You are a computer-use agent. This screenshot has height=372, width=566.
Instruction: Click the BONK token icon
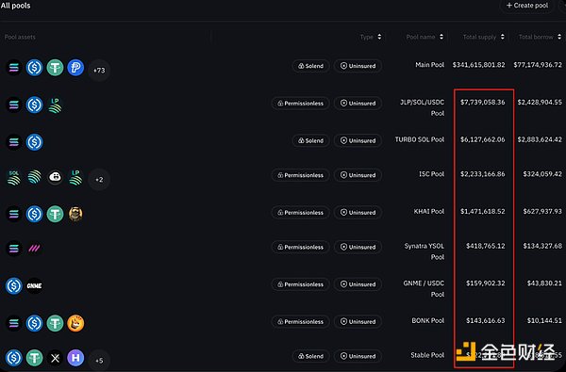[x=75, y=323]
